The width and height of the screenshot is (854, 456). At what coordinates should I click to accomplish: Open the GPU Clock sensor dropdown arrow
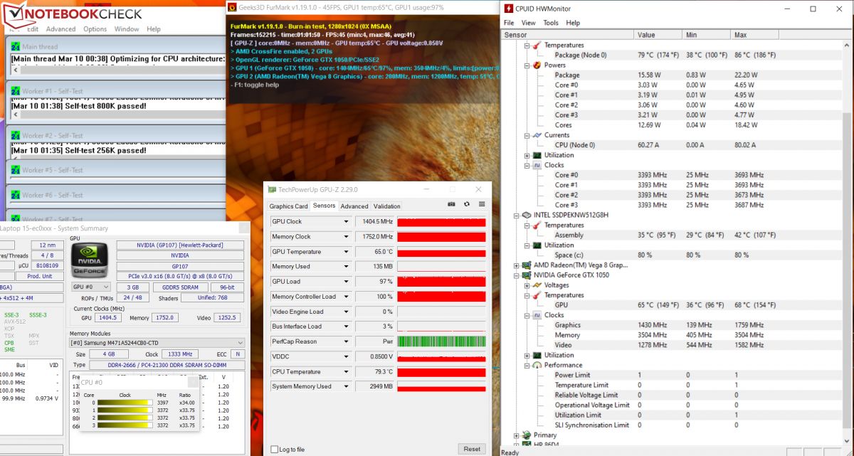[346, 222]
